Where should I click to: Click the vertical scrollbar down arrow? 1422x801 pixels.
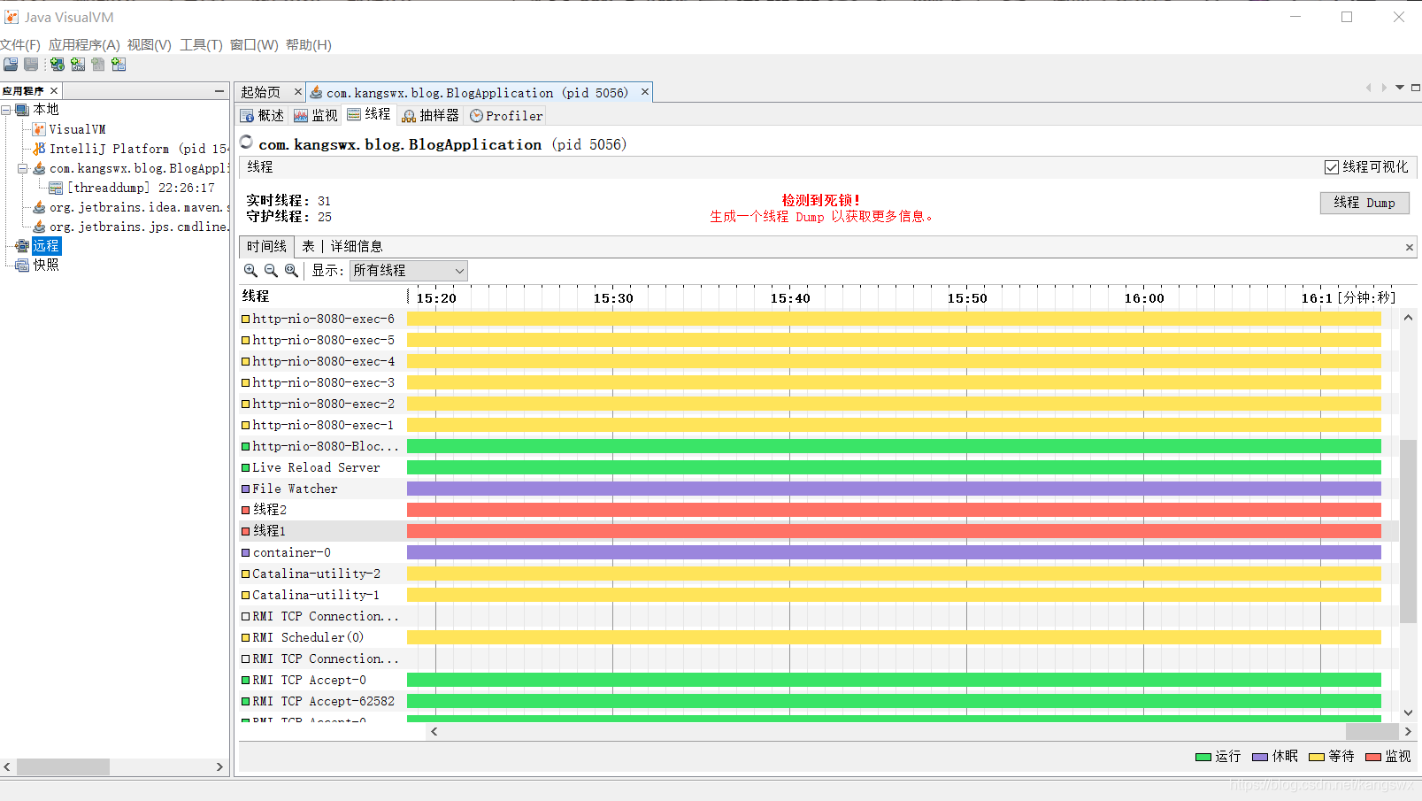point(1408,712)
